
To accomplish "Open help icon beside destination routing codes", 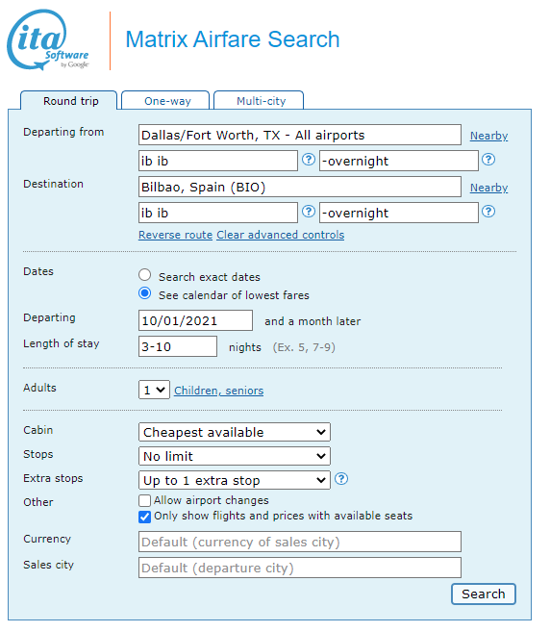I will pyautogui.click(x=309, y=212).
